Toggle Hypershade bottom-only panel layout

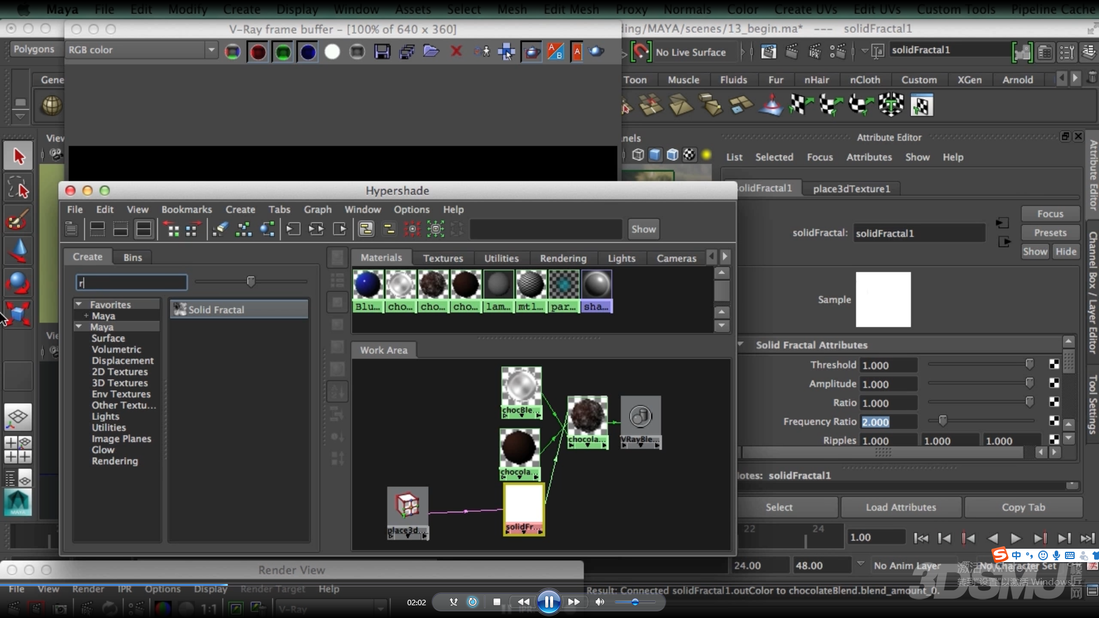click(x=120, y=229)
